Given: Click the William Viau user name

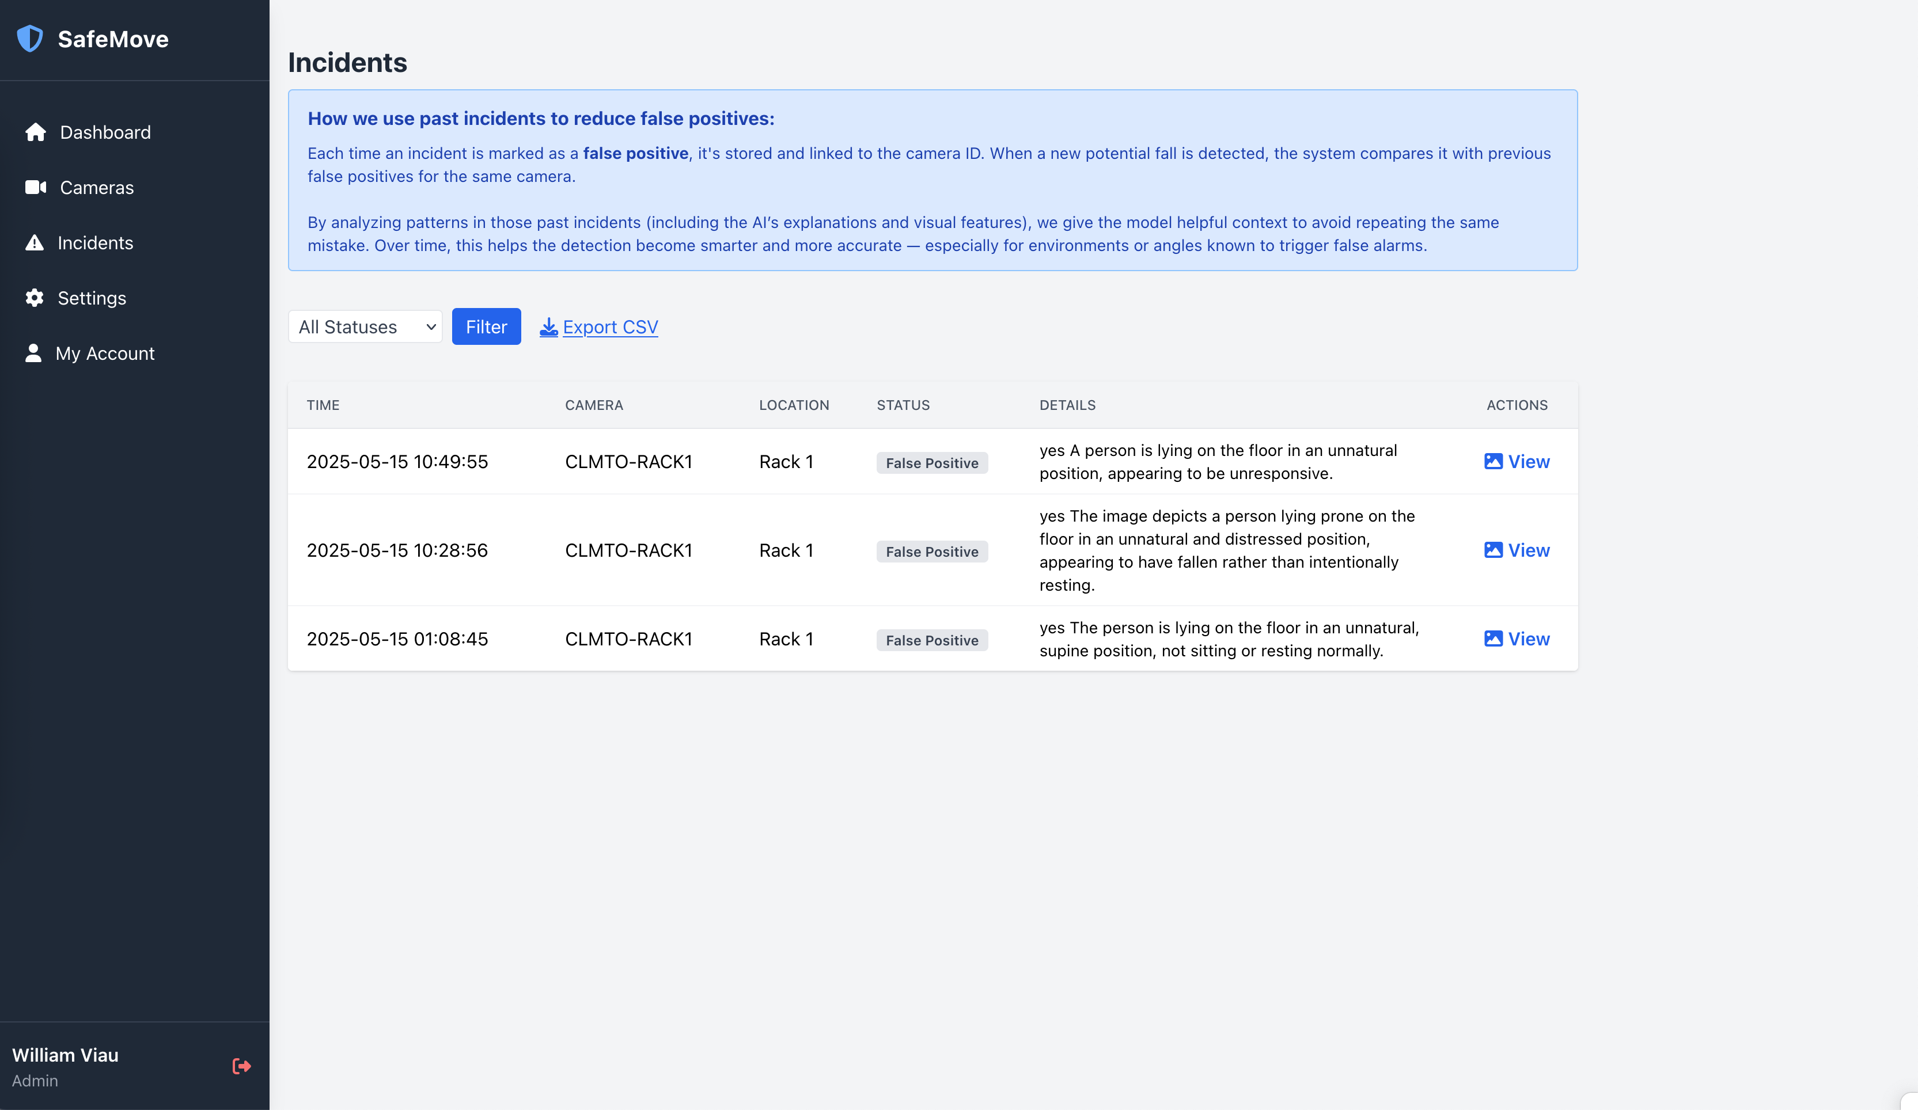Looking at the screenshot, I should 66,1055.
